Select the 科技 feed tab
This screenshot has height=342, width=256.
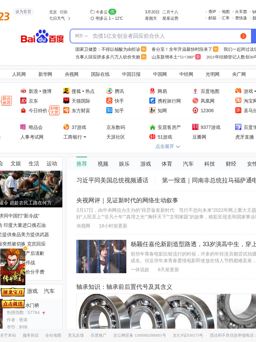(x=209, y=164)
